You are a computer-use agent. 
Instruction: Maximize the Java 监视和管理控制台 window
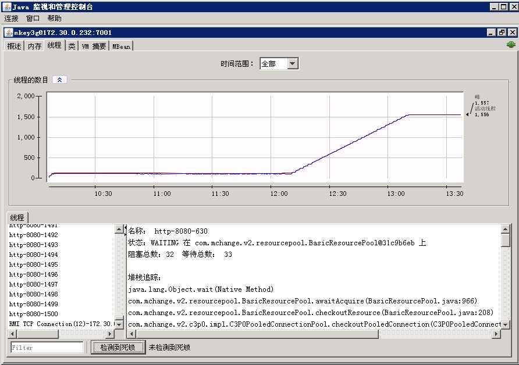pos(503,6)
